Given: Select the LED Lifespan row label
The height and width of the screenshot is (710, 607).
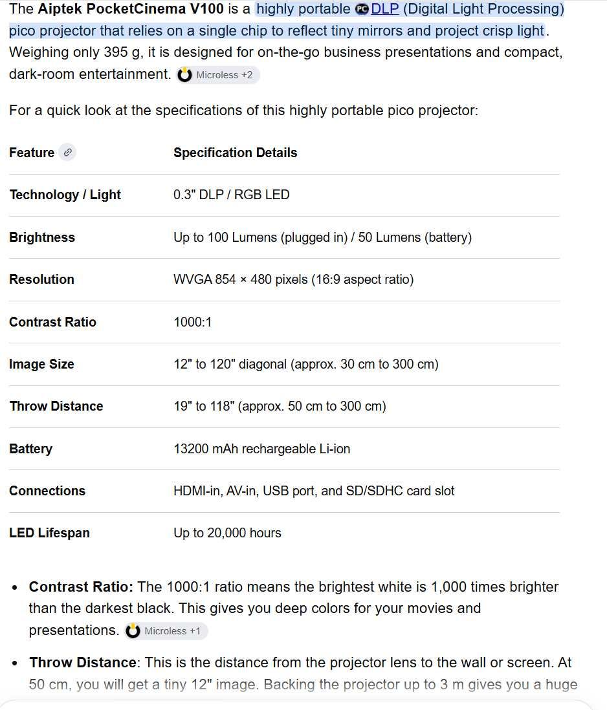Looking at the screenshot, I should click(x=49, y=533).
